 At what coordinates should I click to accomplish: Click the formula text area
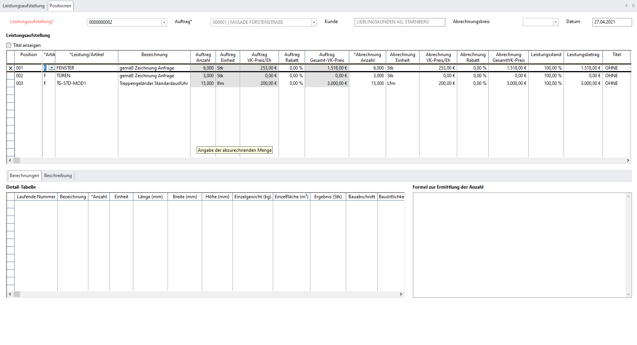(519, 245)
